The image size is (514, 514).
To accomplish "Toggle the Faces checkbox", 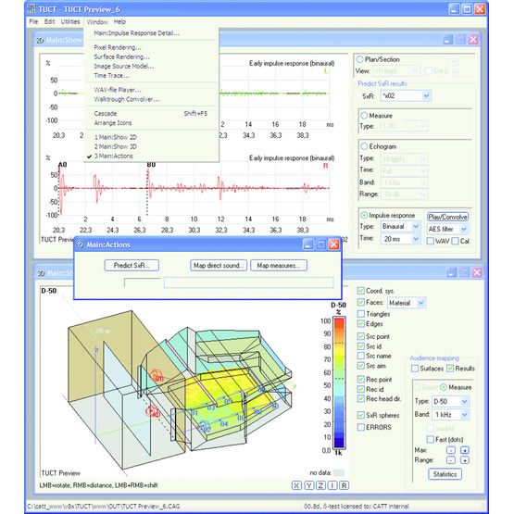I will (x=361, y=302).
